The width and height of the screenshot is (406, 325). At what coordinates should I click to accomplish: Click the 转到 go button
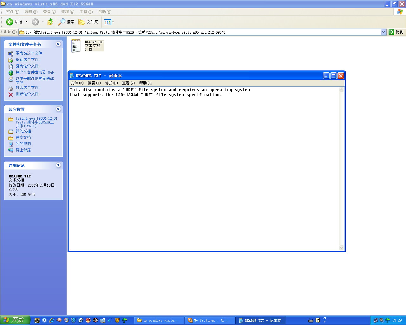pyautogui.click(x=396, y=32)
